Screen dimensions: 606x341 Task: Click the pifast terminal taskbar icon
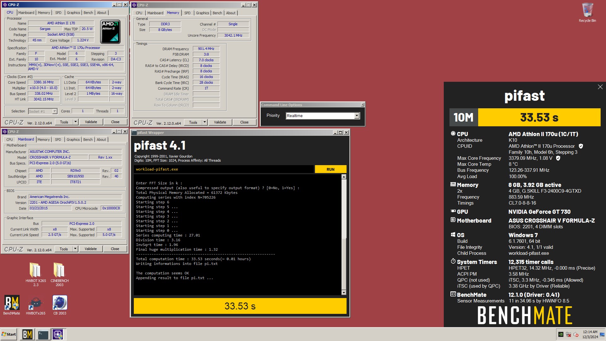pos(43,334)
